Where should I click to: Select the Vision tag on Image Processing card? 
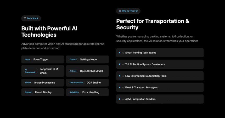click(28, 83)
